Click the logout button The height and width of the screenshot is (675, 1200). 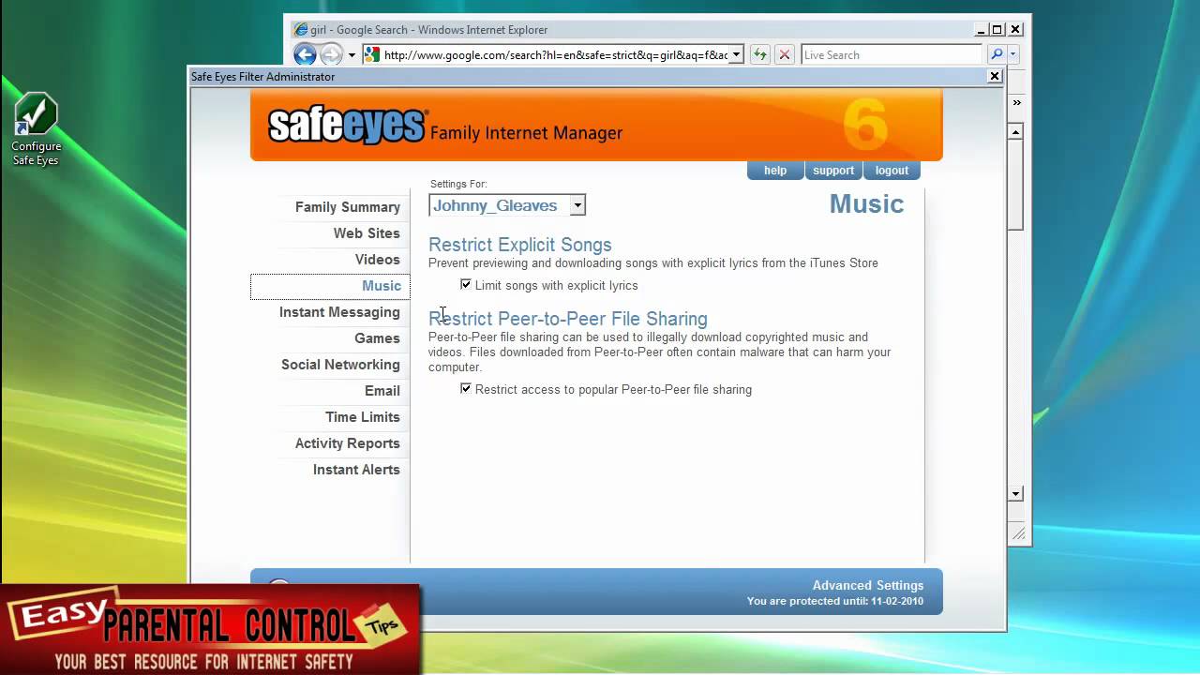[892, 170]
